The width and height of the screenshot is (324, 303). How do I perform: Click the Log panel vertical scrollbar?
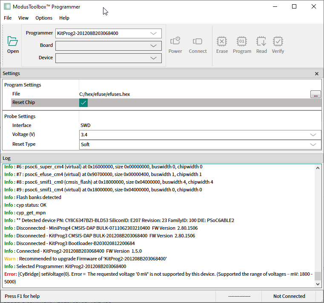tap(318, 222)
